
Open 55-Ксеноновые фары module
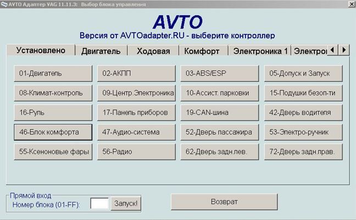tap(53, 152)
